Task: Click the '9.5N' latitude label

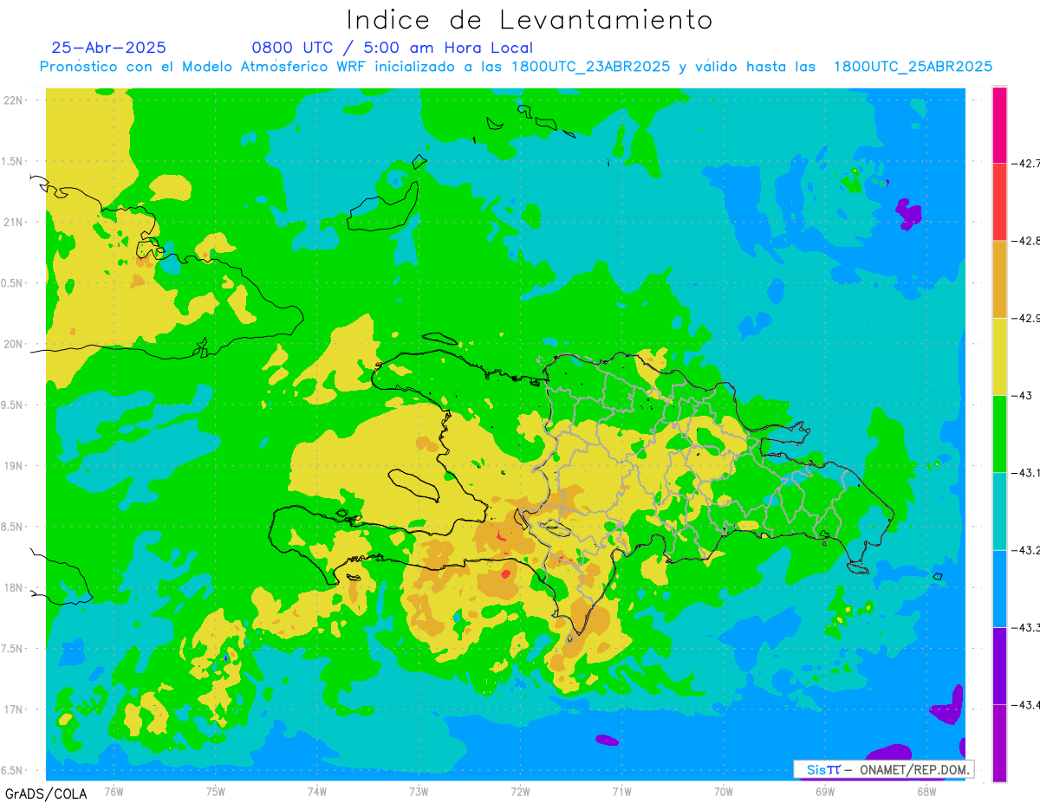Action: click(13, 405)
